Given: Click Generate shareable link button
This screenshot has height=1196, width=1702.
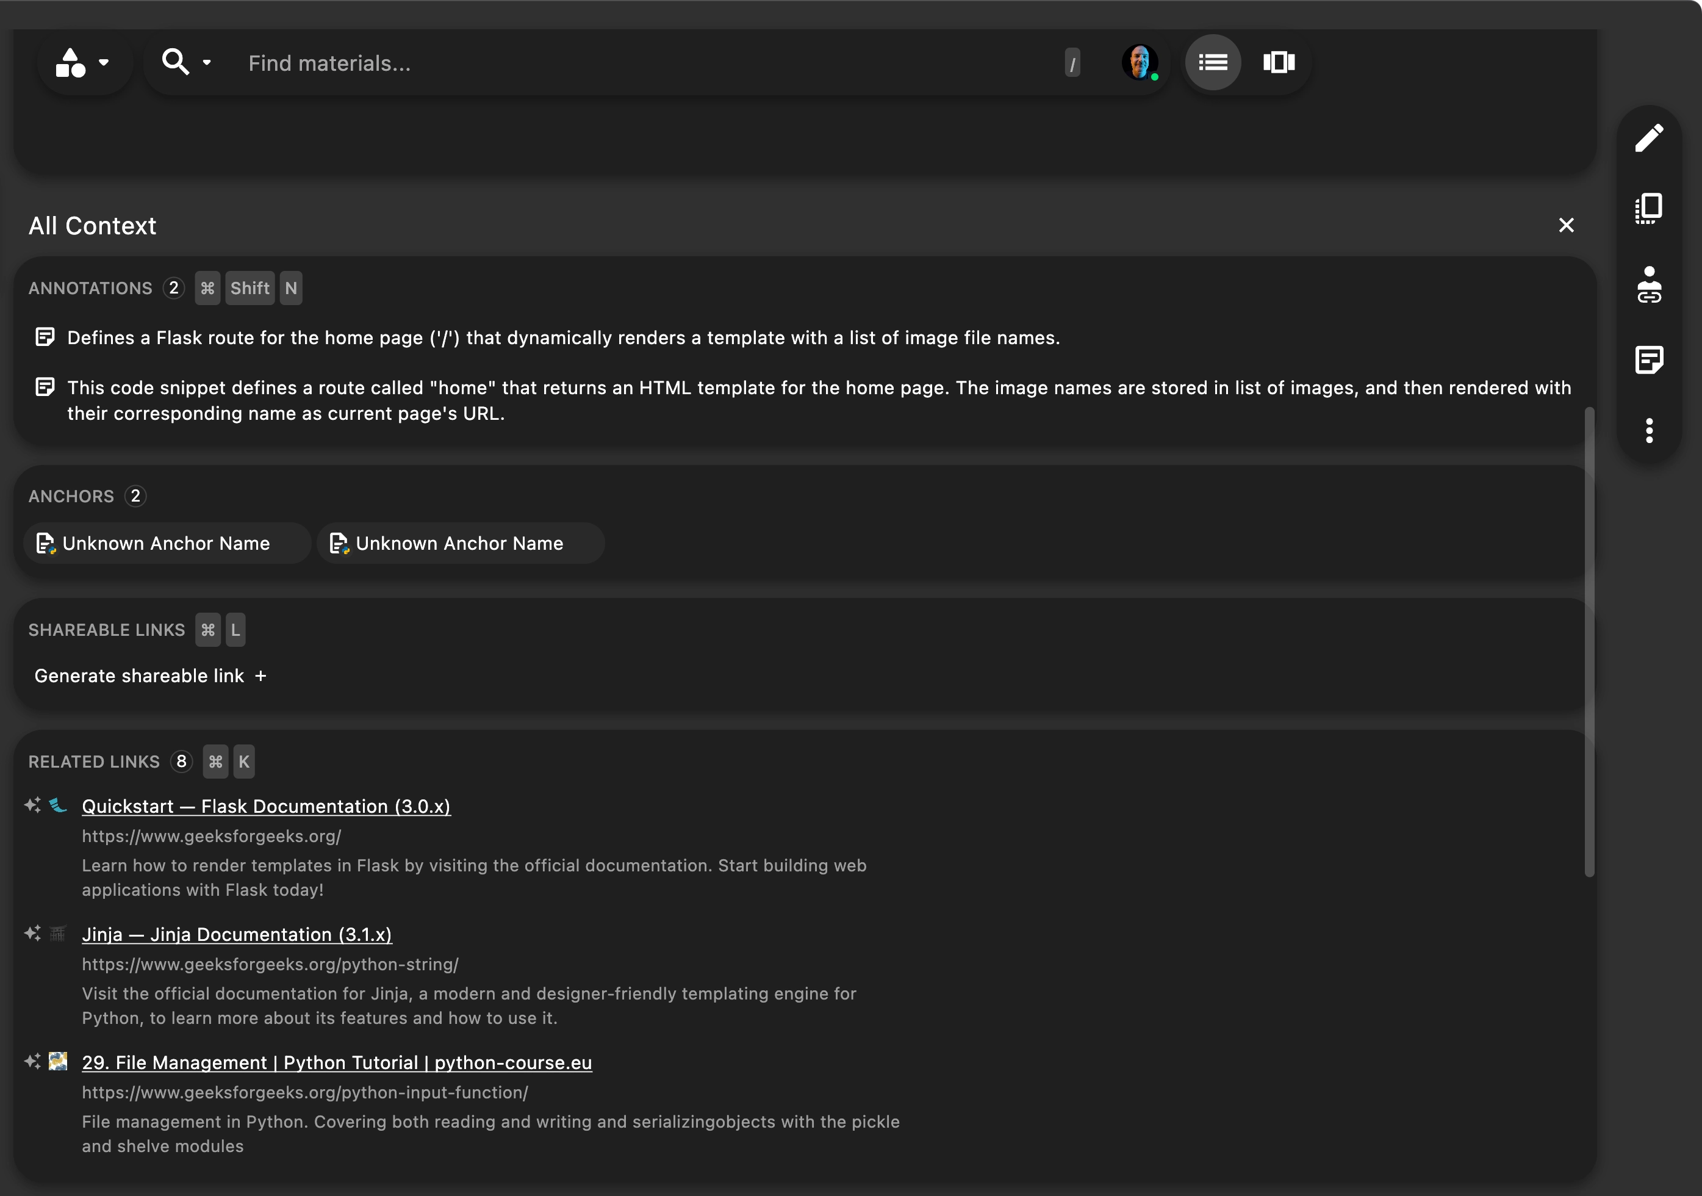Looking at the screenshot, I should (150, 674).
